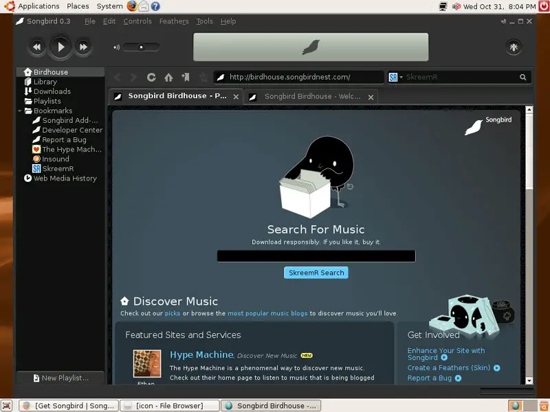Image resolution: width=550 pixels, height=412 pixels.
Task: Open the Applications menu in top panel
Action: pyautogui.click(x=38, y=6)
